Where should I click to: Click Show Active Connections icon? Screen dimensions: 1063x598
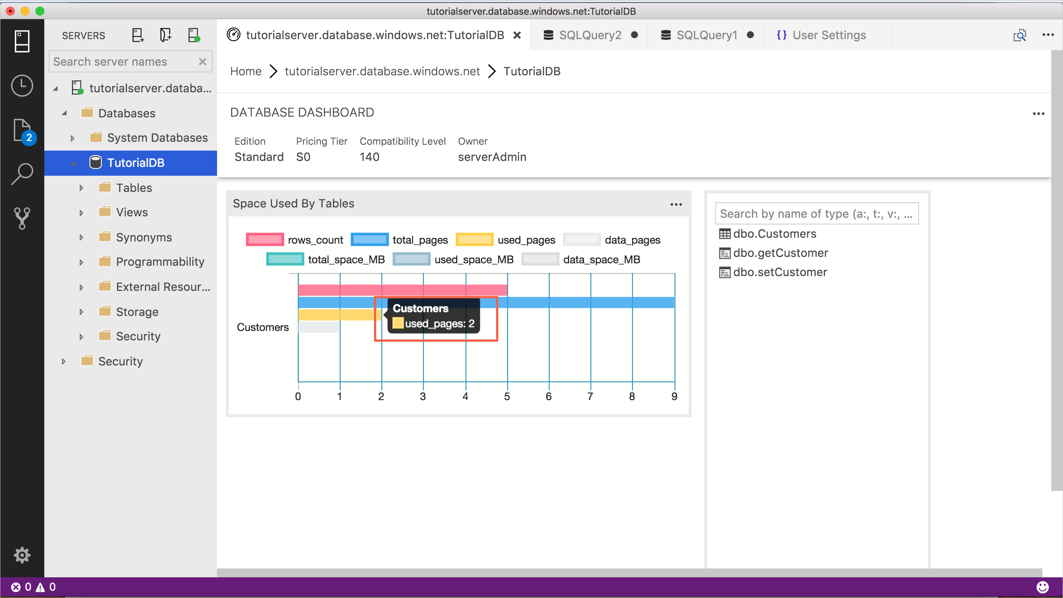coord(193,35)
